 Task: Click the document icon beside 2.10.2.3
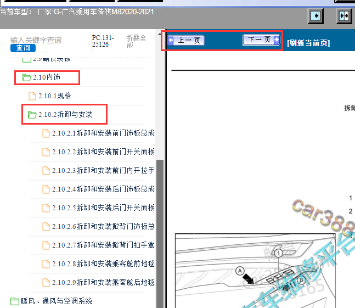tap(46, 171)
